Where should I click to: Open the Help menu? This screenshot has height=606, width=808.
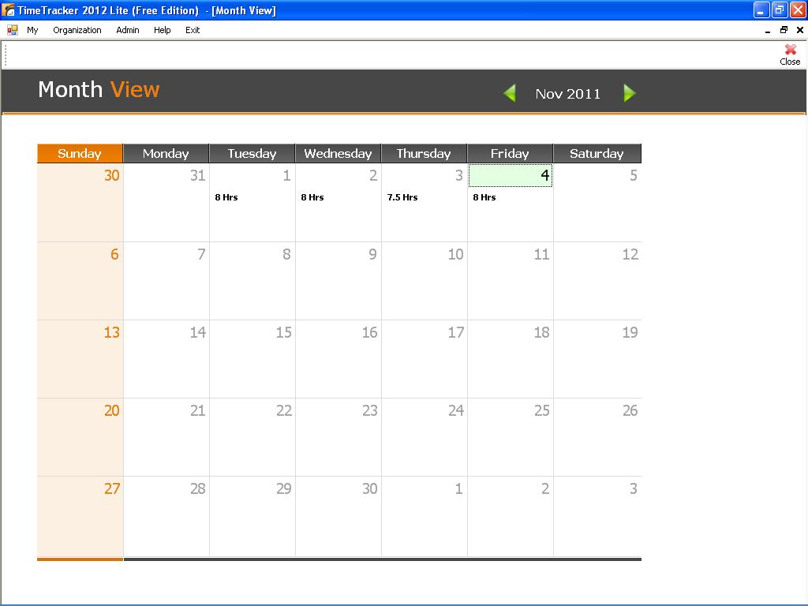[x=163, y=30]
